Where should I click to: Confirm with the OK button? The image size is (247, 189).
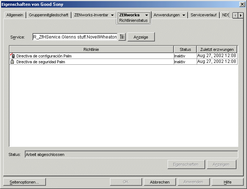126,182
